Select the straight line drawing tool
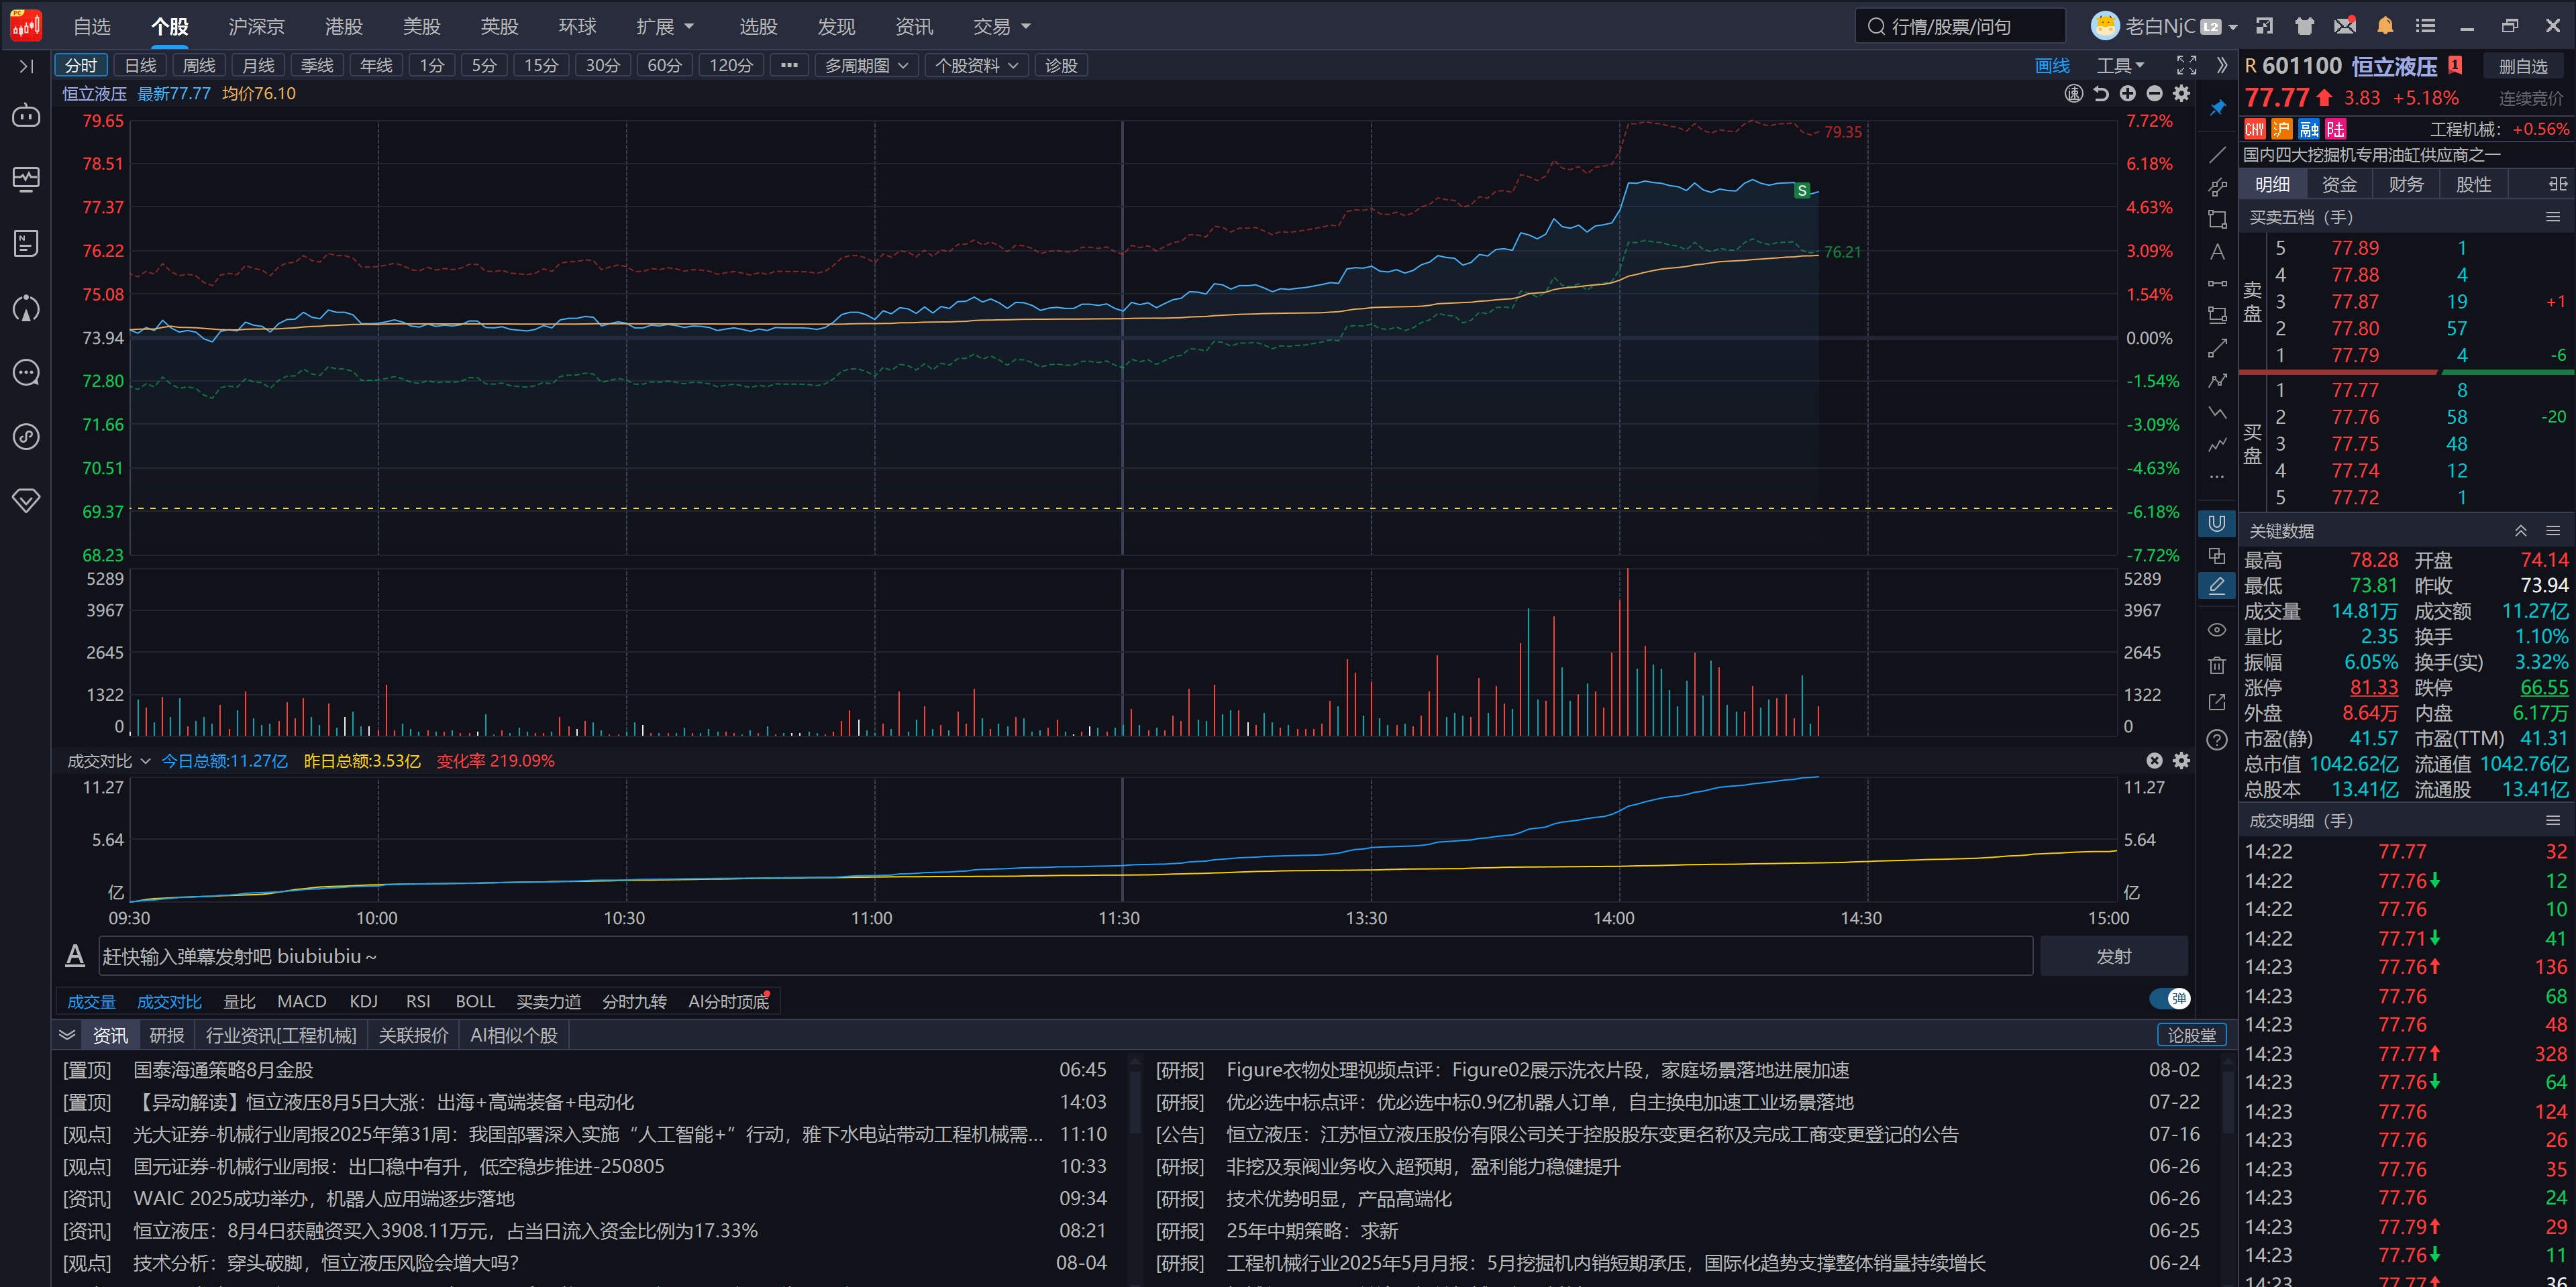2576x1287 pixels. tap(2217, 155)
